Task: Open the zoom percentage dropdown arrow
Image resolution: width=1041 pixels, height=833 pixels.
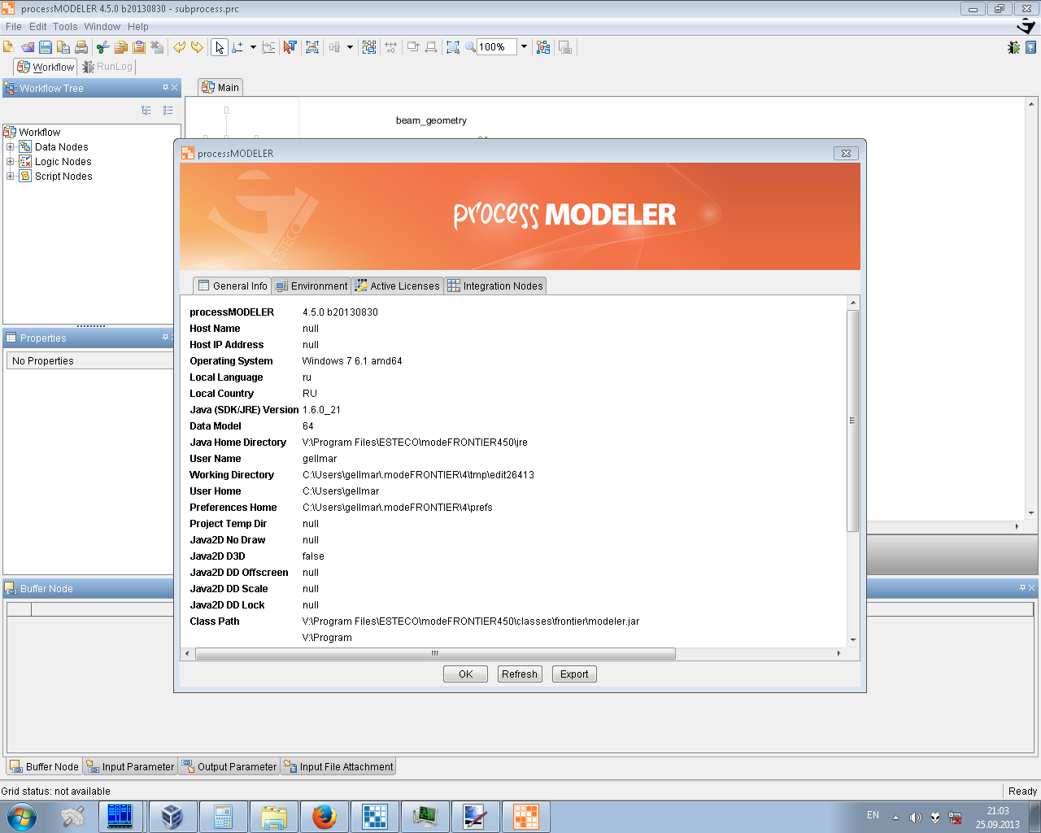Action: tap(524, 47)
